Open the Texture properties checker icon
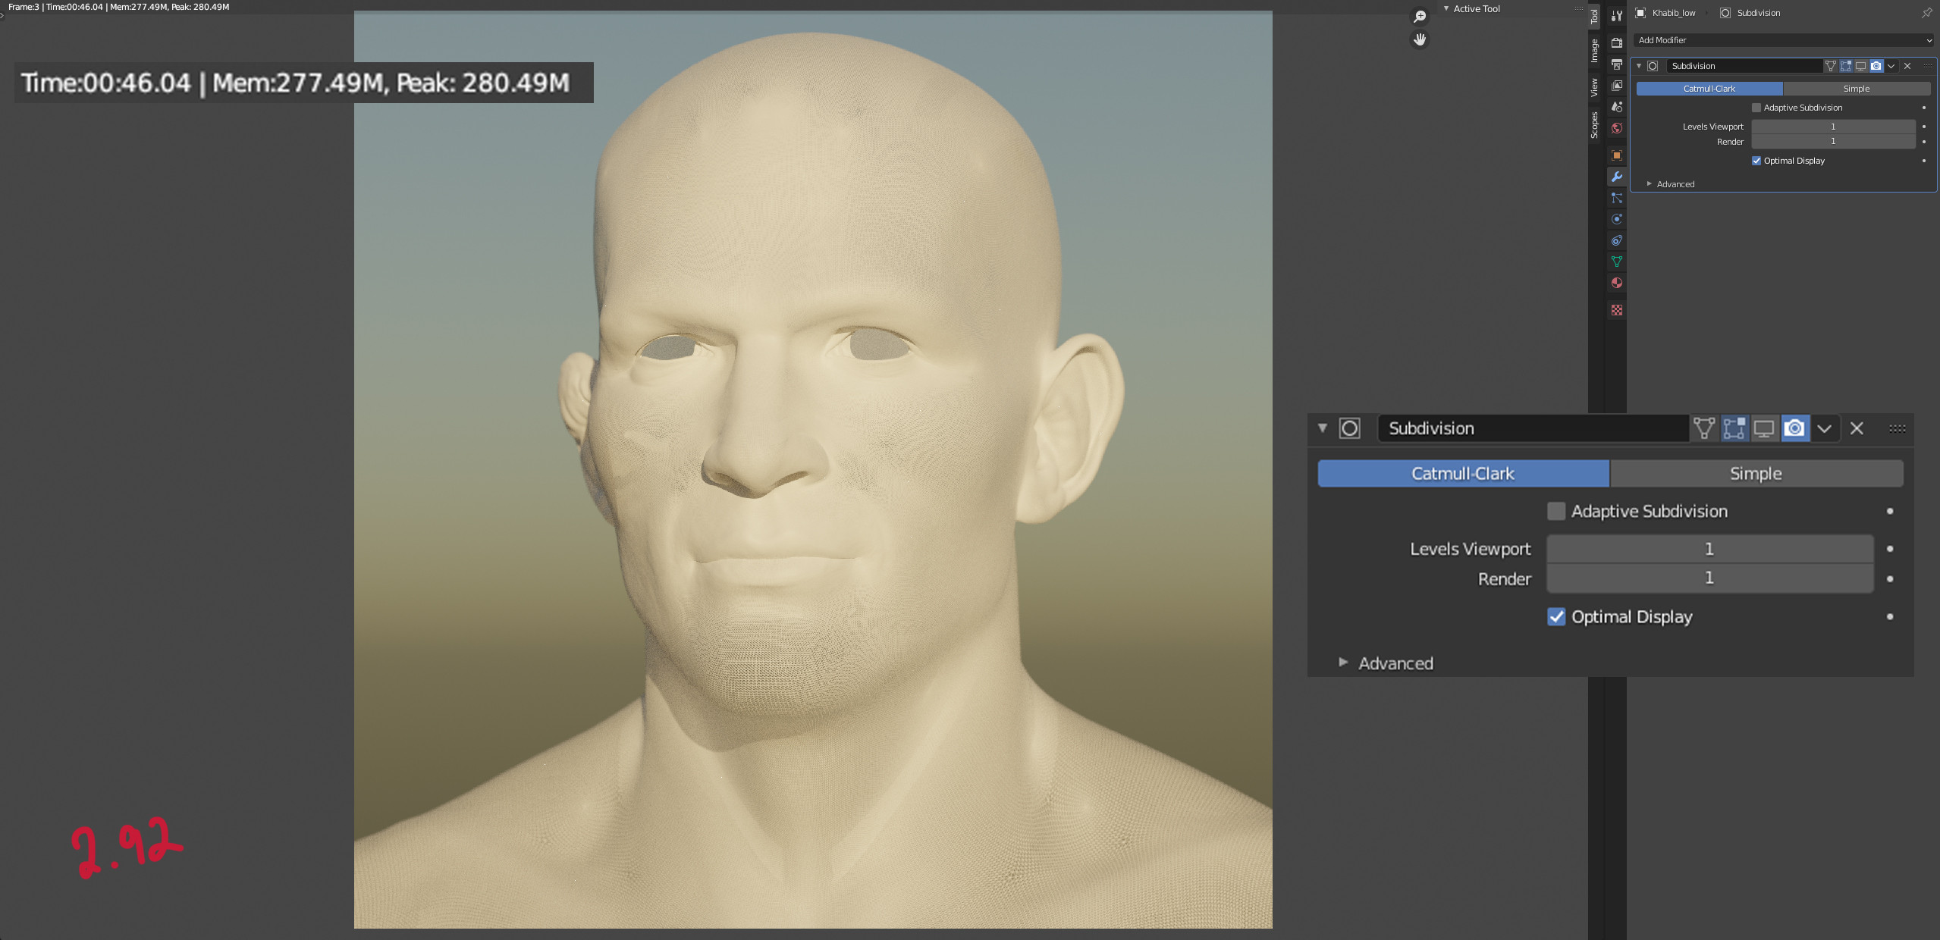Image resolution: width=1940 pixels, height=940 pixels. click(x=1616, y=310)
